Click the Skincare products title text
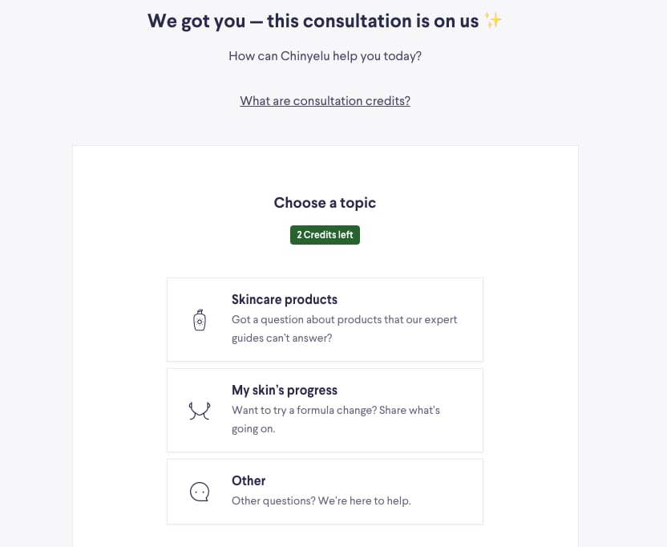This screenshot has width=667, height=547. tap(285, 299)
